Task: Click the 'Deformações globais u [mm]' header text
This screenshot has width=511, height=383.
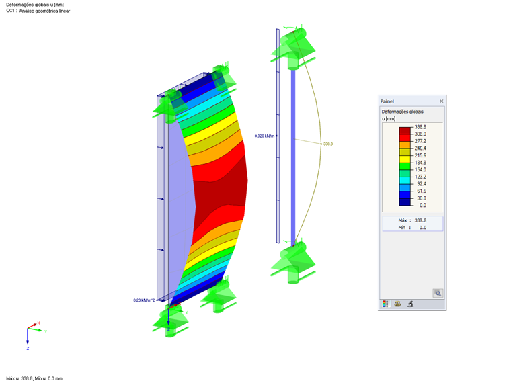Action: pos(35,5)
